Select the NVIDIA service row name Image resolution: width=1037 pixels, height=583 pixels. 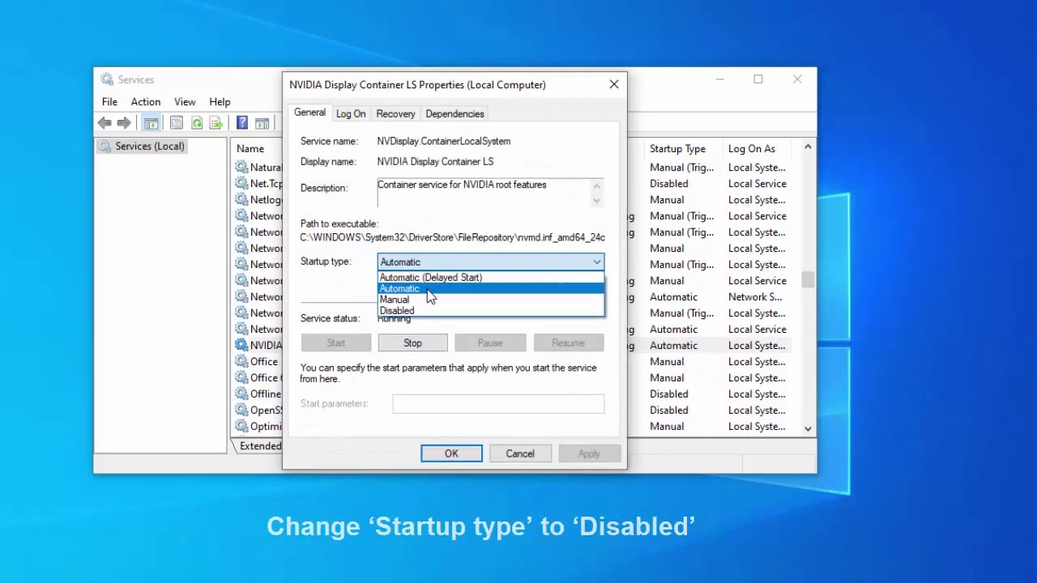point(266,345)
